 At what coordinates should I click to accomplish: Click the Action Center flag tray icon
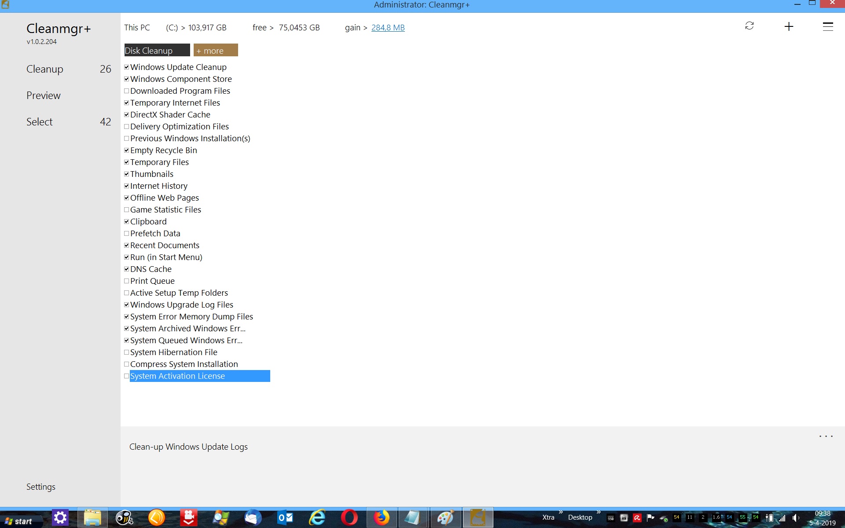point(650,518)
